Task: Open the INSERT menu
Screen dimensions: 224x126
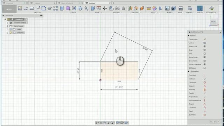Action: click(170, 12)
